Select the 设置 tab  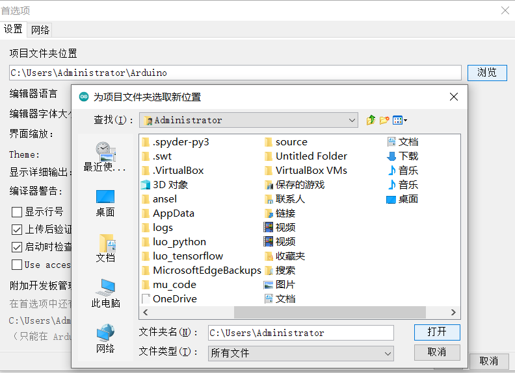13,30
